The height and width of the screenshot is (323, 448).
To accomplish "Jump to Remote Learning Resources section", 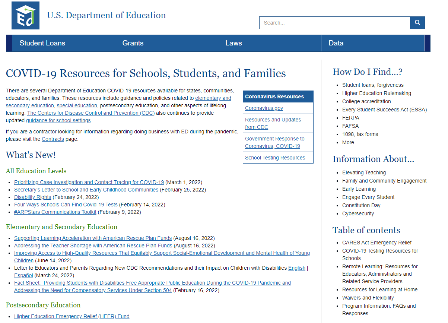I will pos(380,274).
